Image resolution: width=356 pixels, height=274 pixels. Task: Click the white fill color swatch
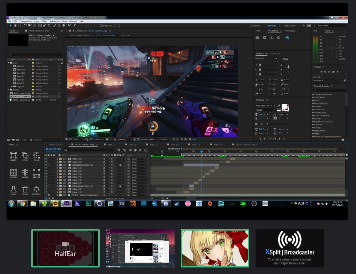coord(284,106)
